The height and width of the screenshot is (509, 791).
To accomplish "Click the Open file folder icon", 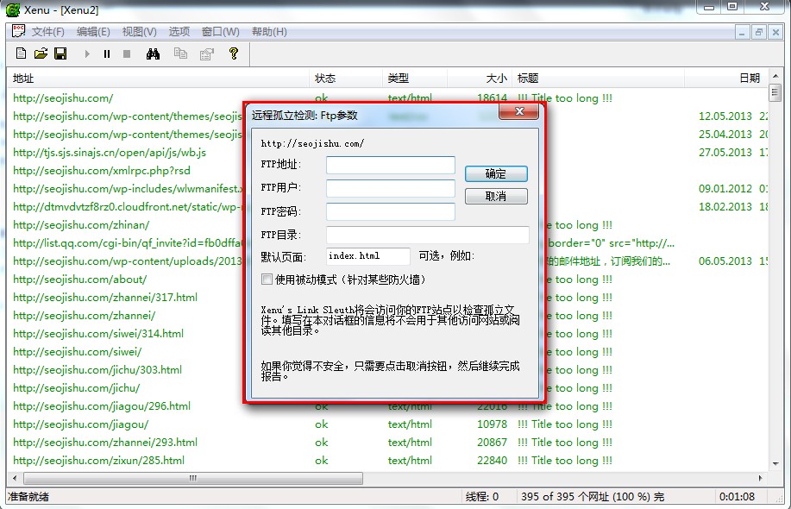I will 41,53.
